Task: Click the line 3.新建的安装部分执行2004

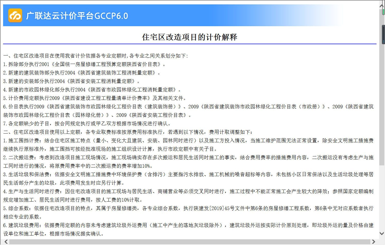Action: 72,81
